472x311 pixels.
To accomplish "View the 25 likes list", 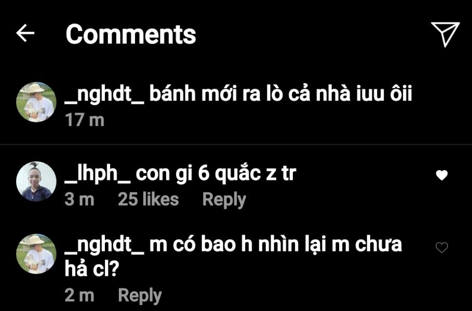I will pyautogui.click(x=149, y=199).
